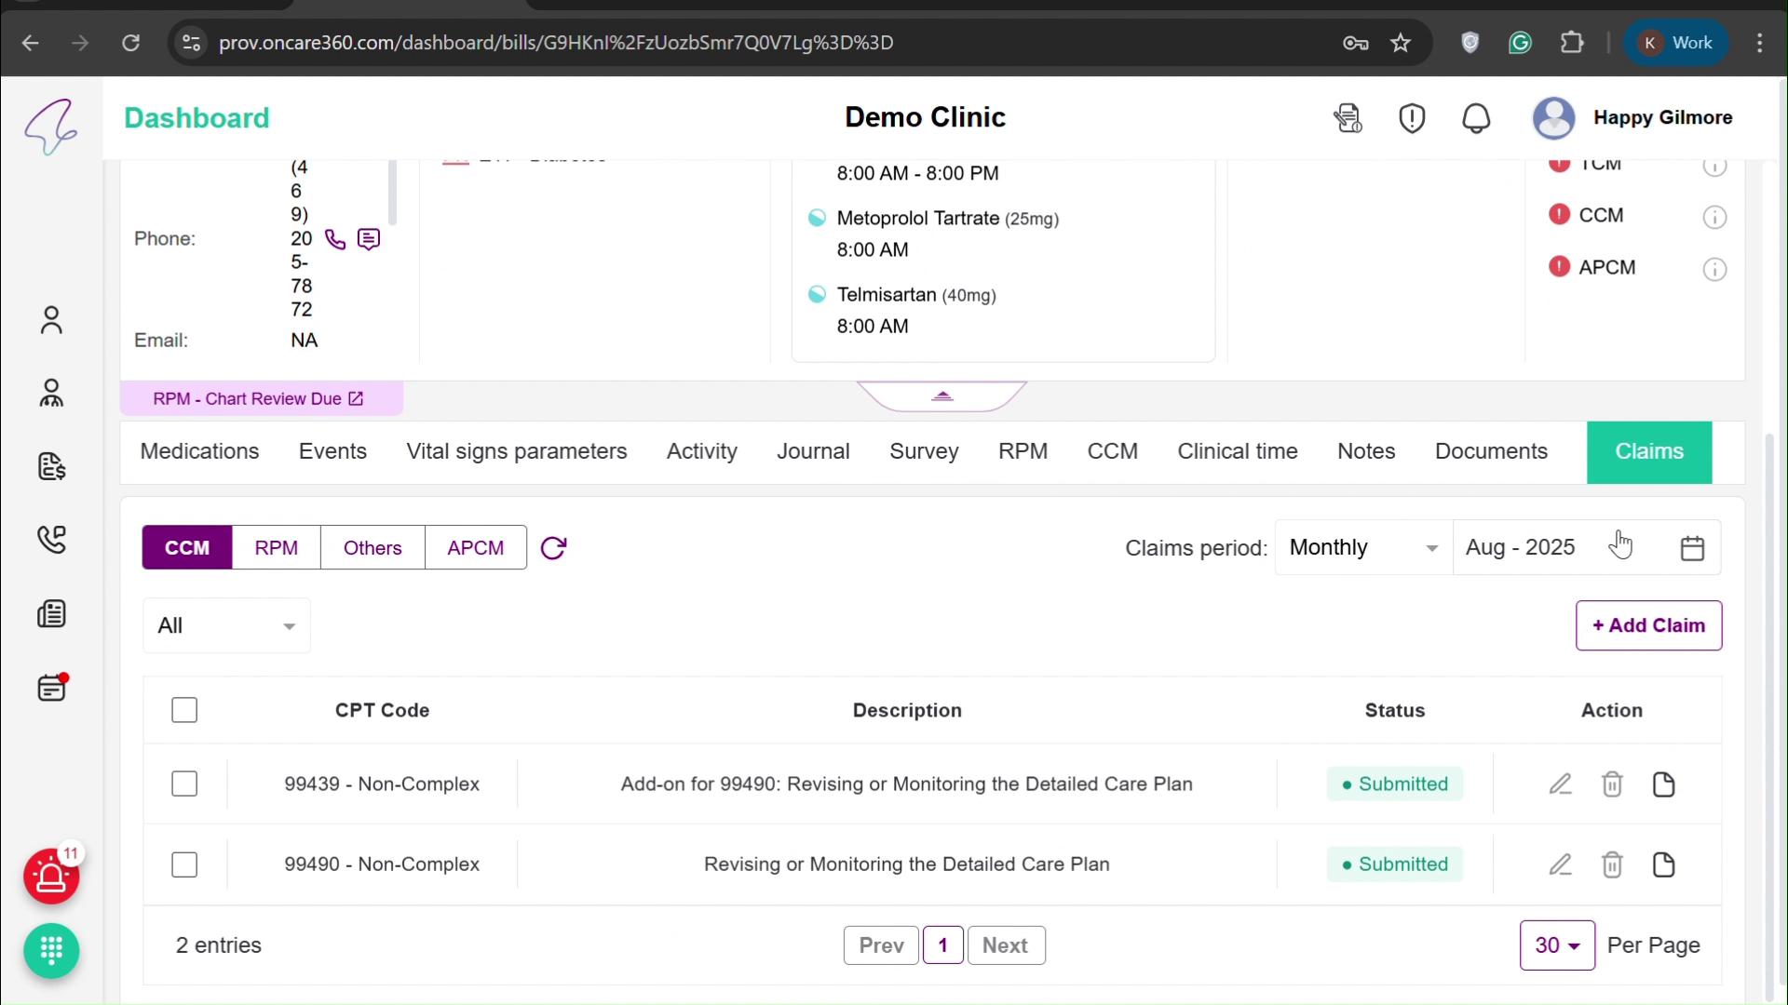1788x1005 pixels.
Task: Select the APCM sub-tab
Action: tap(475, 547)
